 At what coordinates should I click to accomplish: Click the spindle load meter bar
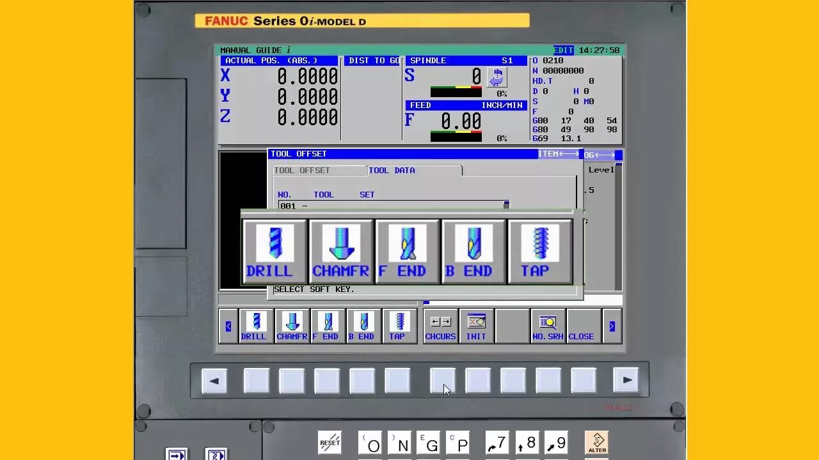456,91
